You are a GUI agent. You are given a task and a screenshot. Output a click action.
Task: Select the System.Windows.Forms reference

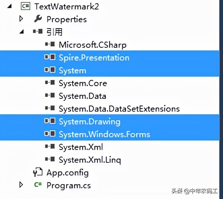[x=104, y=134]
